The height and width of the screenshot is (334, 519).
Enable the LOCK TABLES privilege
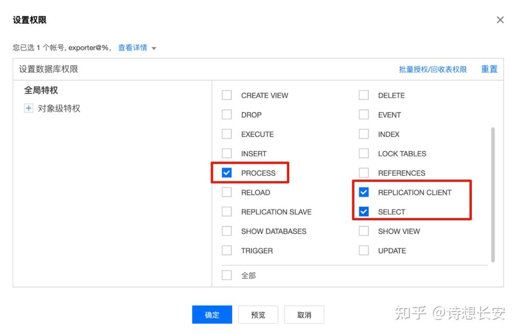[364, 154]
